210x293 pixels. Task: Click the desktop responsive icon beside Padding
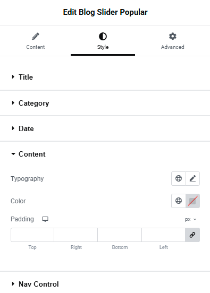45,219
